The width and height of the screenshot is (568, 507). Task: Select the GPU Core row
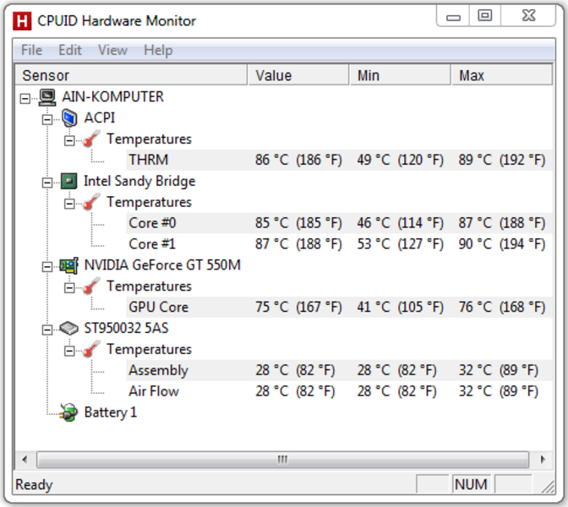pyautogui.click(x=339, y=308)
